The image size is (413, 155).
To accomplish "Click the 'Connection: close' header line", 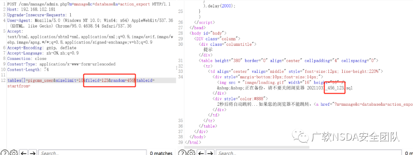I will pos(27,59).
